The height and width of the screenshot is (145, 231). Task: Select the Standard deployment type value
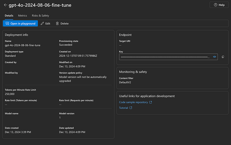pos(10,56)
